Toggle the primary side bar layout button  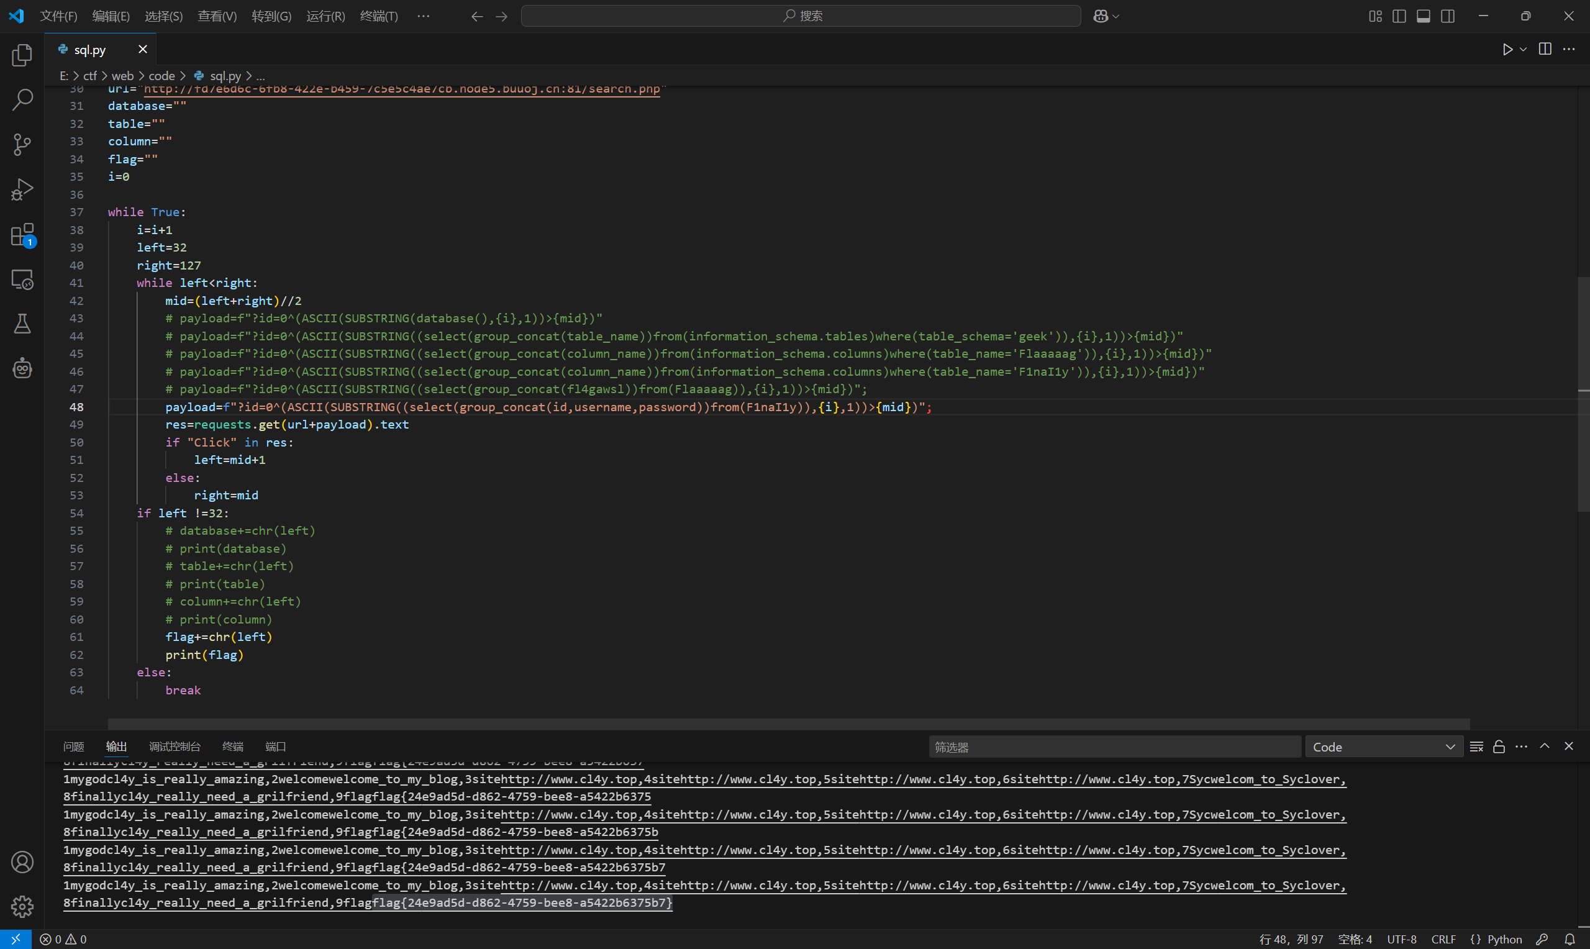tap(1399, 16)
